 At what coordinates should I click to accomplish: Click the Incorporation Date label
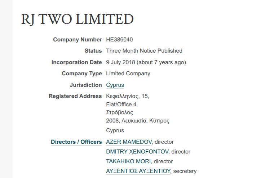[x=76, y=62]
